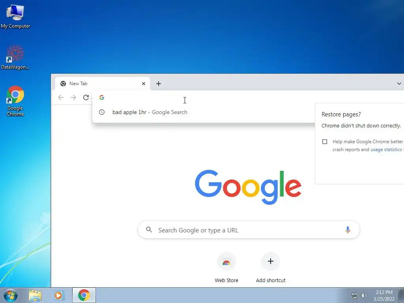Select the New Tab tab
This screenshot has width=404, height=303.
103,84
